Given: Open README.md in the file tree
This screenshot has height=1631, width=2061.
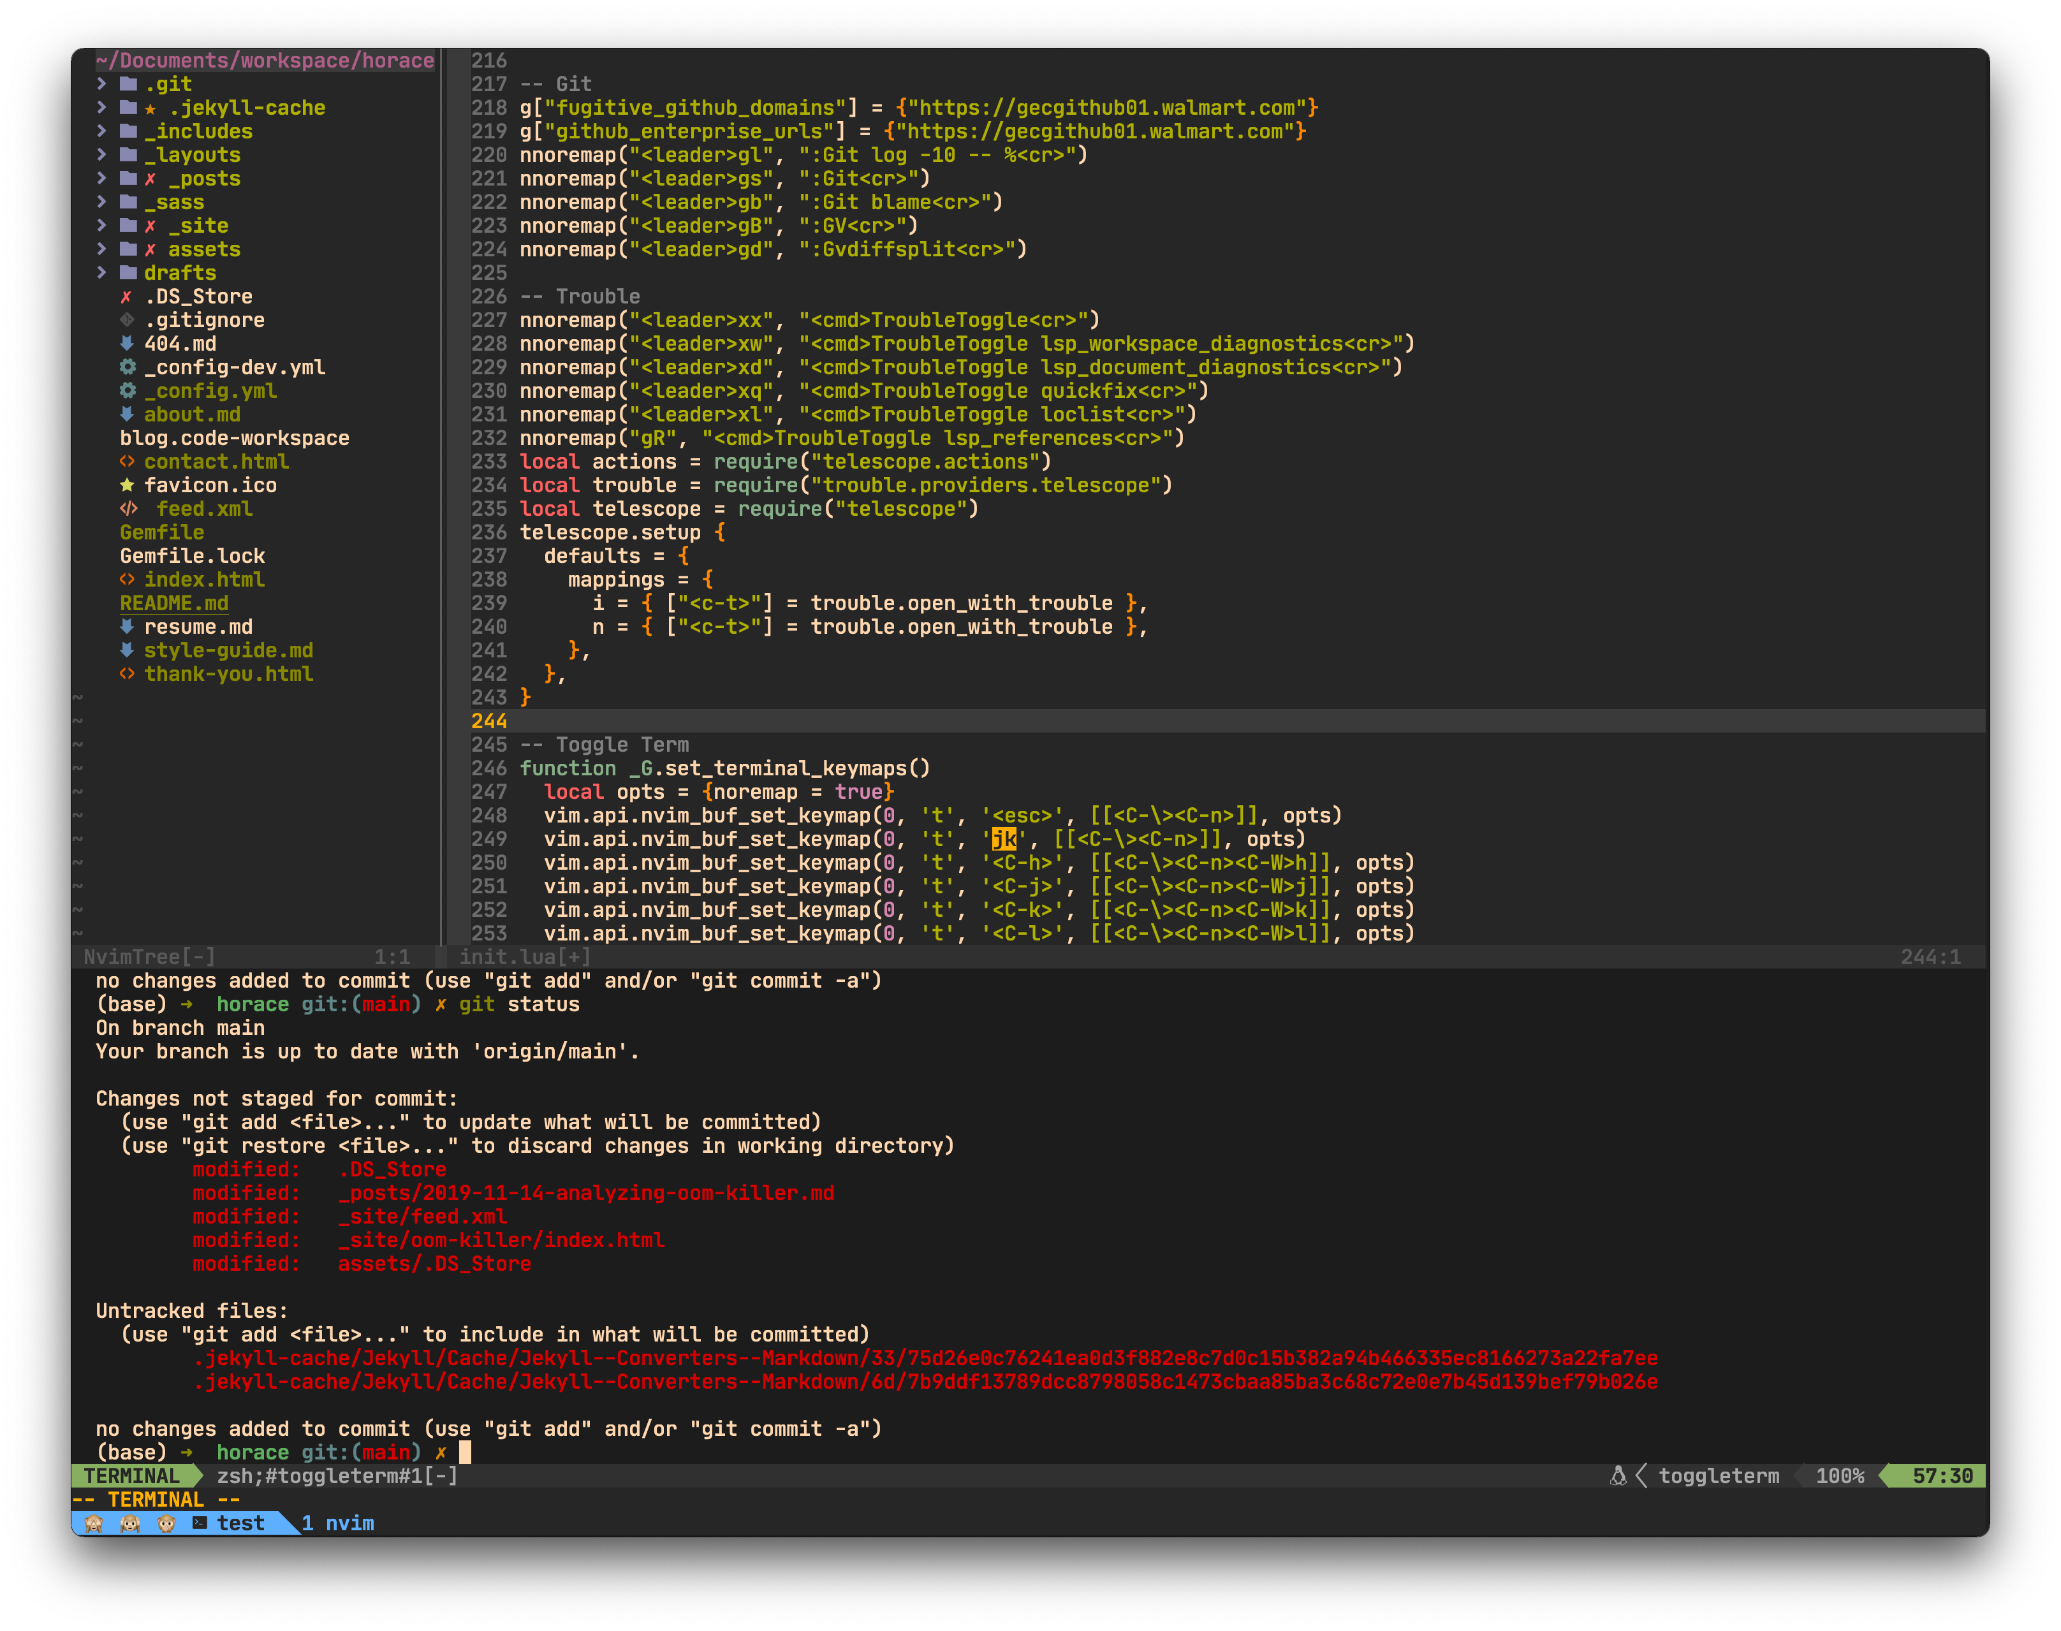Looking at the screenshot, I should [174, 603].
